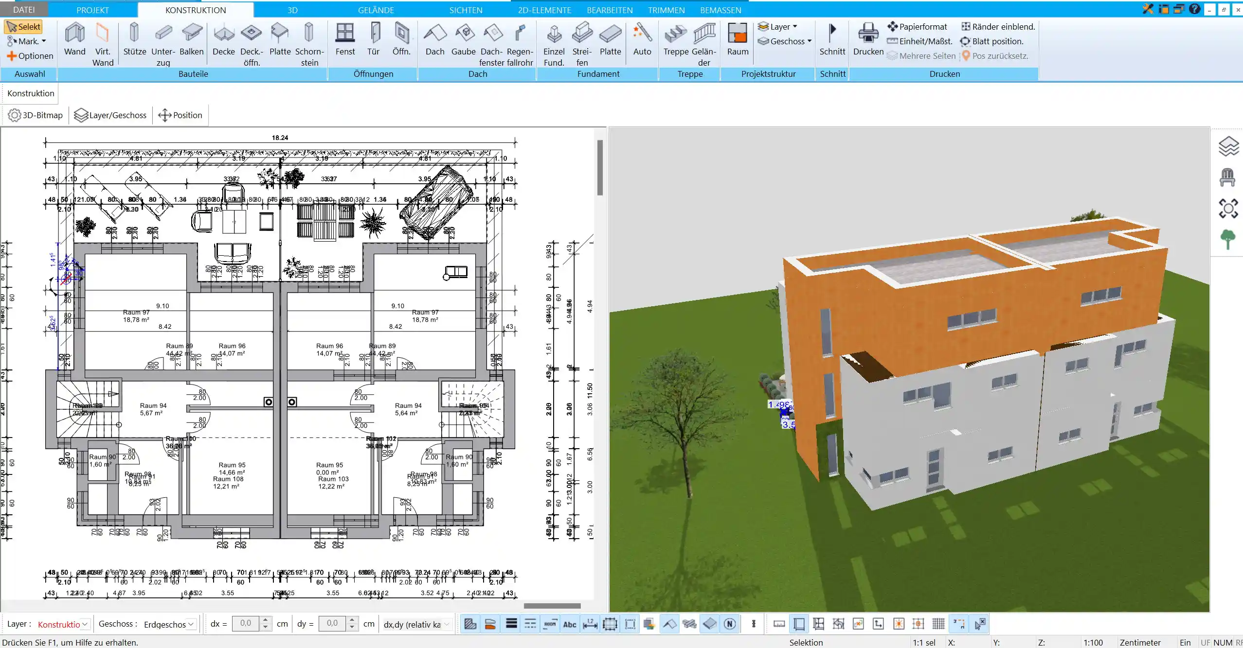Toggle ROOM label display button
The image size is (1243, 648).
550,624
